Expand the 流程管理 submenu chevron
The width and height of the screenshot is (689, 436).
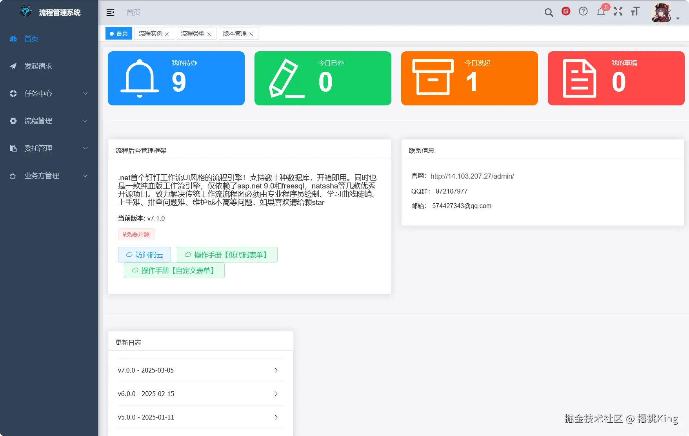coord(85,121)
